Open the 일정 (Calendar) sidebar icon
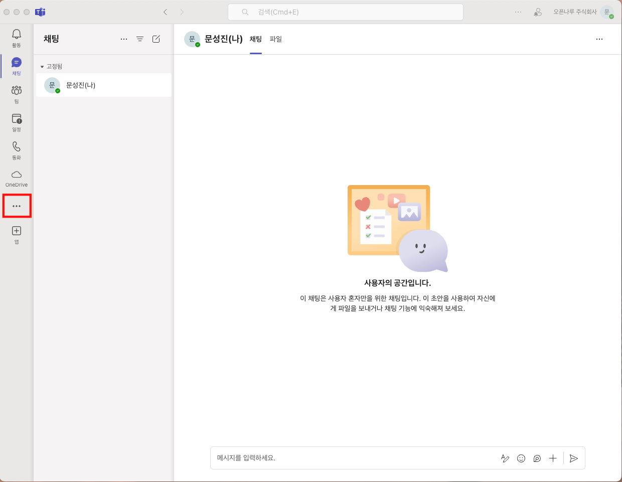The height and width of the screenshot is (482, 622). tap(17, 122)
